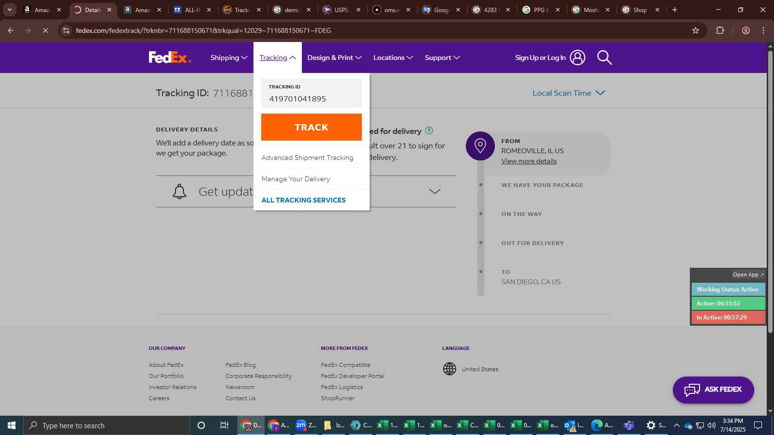Open ShopRunner footer link
The image size is (774, 435).
click(338, 398)
